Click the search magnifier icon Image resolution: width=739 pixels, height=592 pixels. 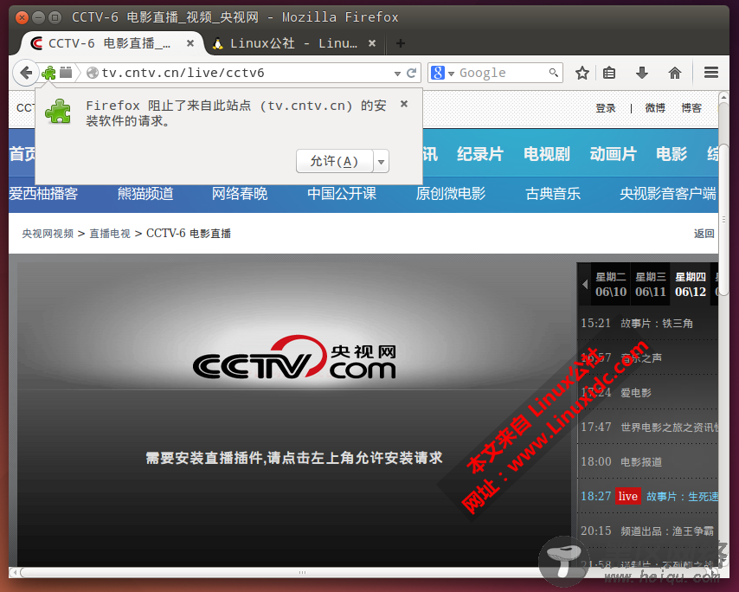[553, 73]
